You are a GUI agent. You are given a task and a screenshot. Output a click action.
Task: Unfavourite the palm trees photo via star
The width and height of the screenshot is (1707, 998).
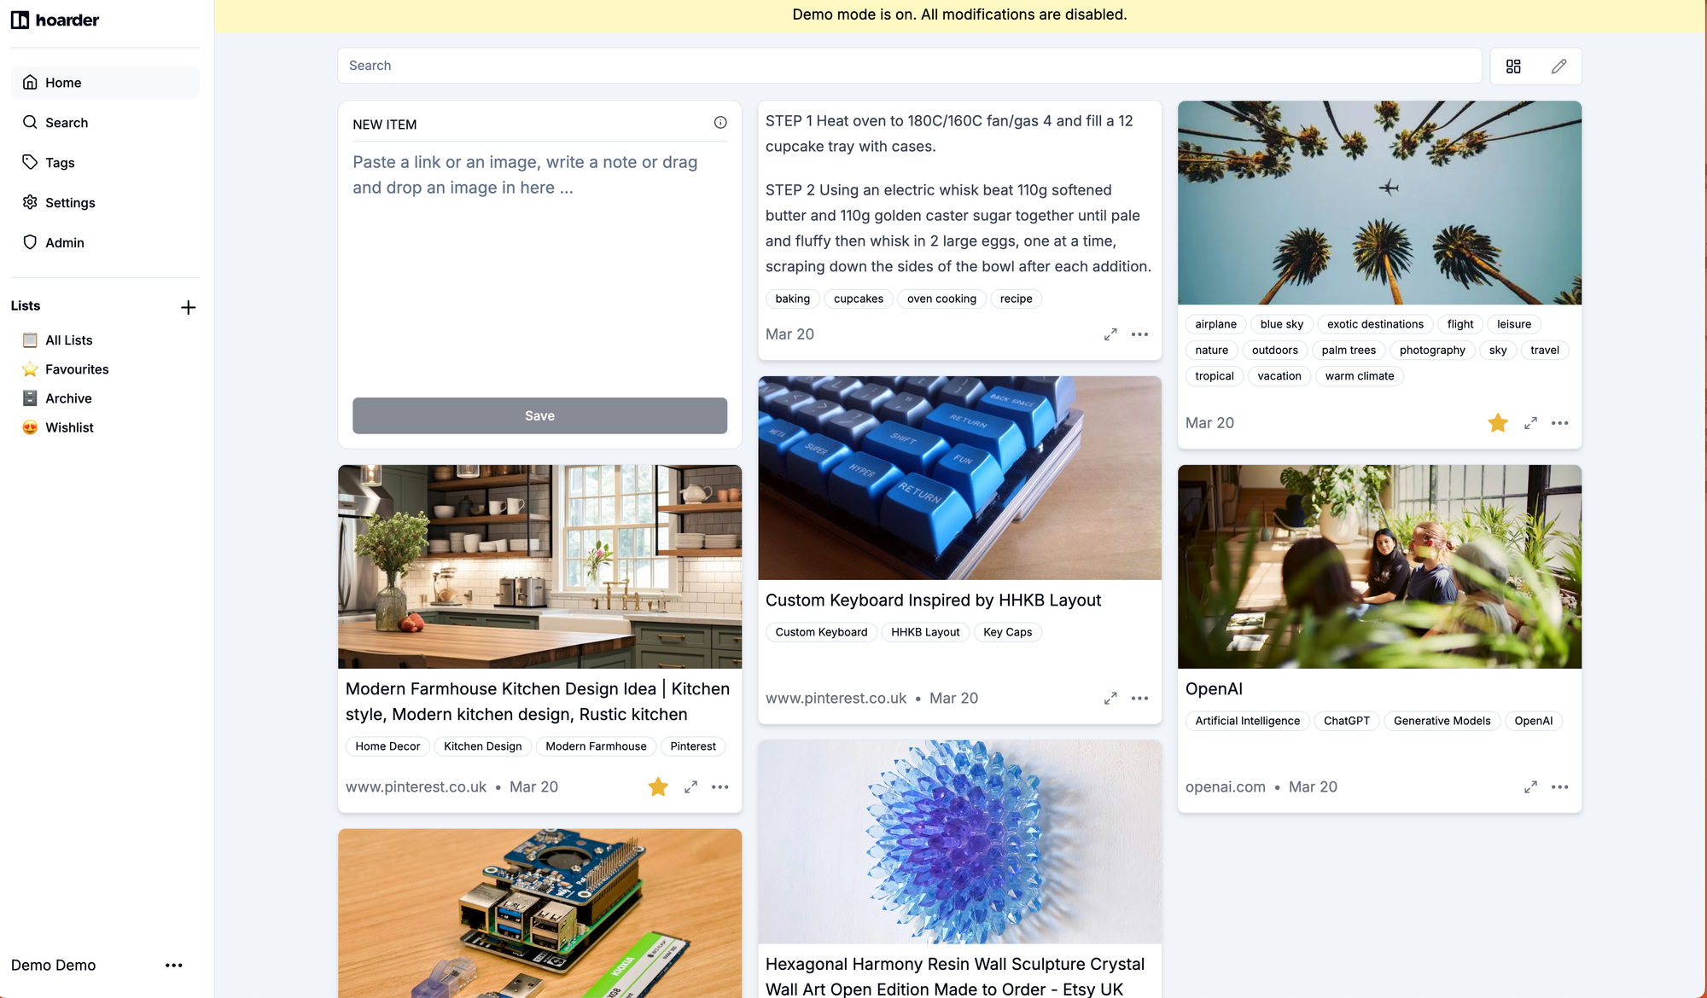pyautogui.click(x=1498, y=423)
